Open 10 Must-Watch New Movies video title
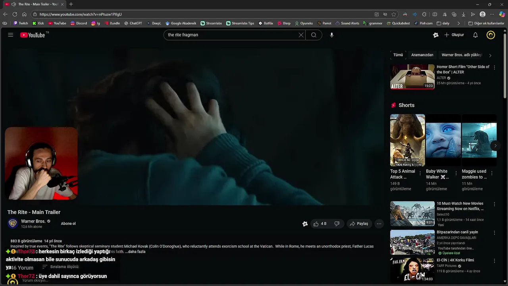The image size is (508, 286). click(460, 206)
